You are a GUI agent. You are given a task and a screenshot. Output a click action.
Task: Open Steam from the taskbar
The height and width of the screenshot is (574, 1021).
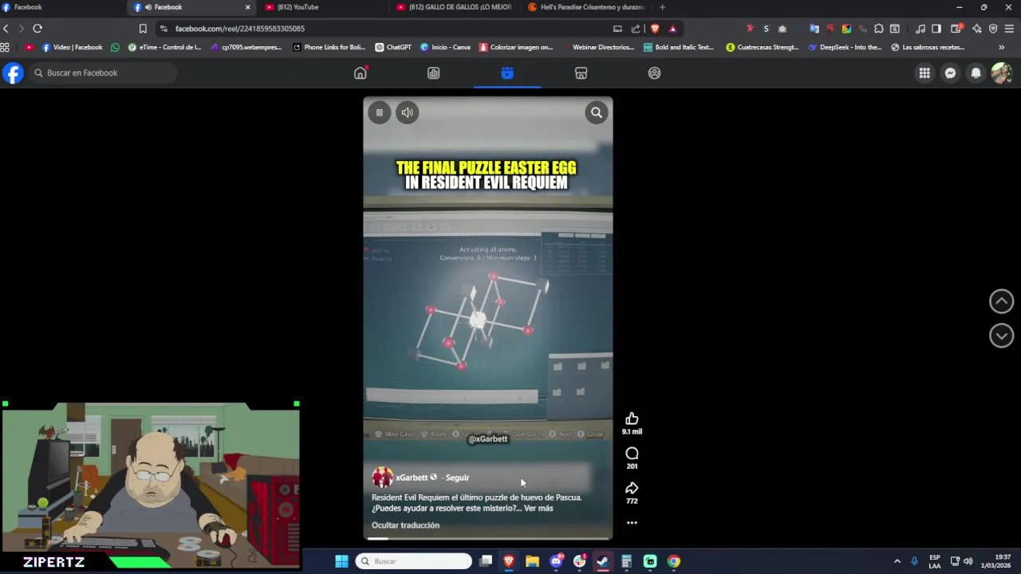(603, 561)
